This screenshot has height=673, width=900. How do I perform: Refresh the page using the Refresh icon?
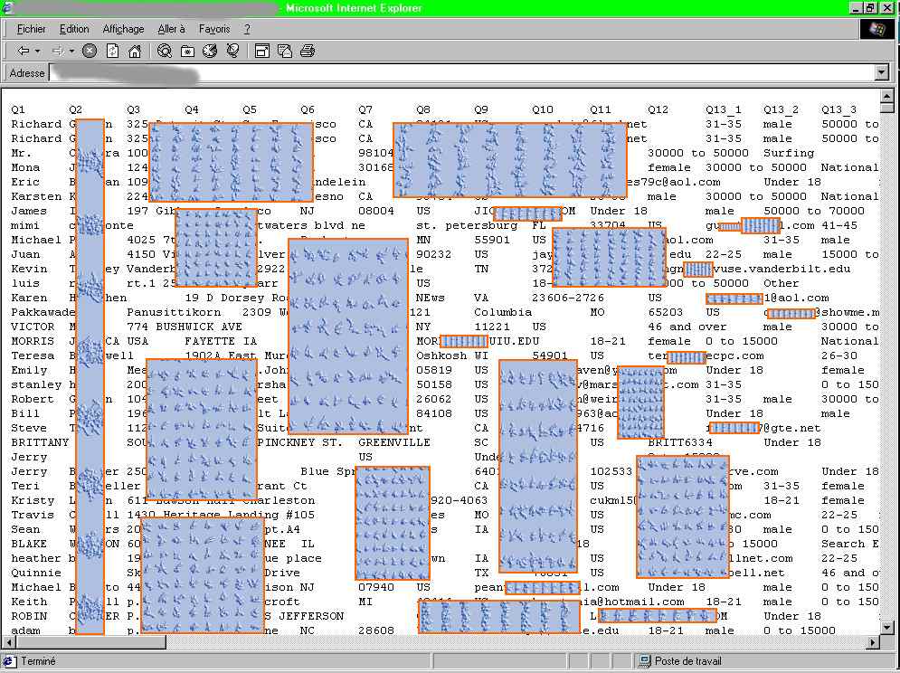pyautogui.click(x=112, y=51)
